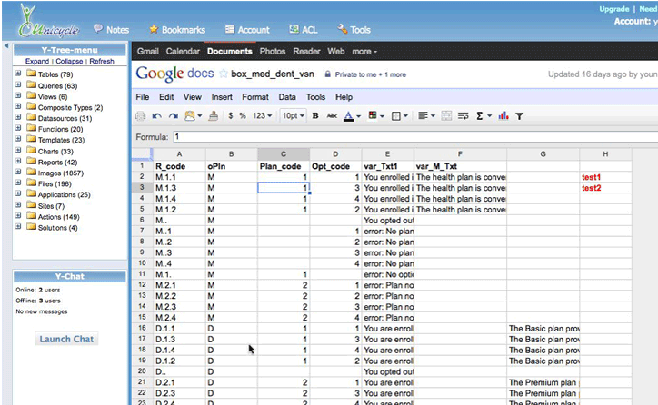The width and height of the screenshot is (658, 405).
Task: Expand the Images folder tree node
Action: [x=18, y=173]
